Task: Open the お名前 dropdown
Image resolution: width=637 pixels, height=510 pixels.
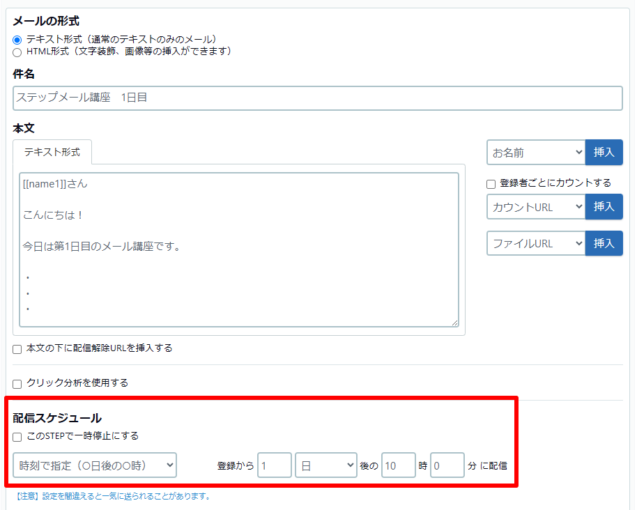Action: [x=536, y=153]
